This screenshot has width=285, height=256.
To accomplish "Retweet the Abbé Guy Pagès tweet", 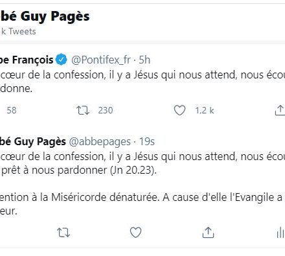I will 63,233.
